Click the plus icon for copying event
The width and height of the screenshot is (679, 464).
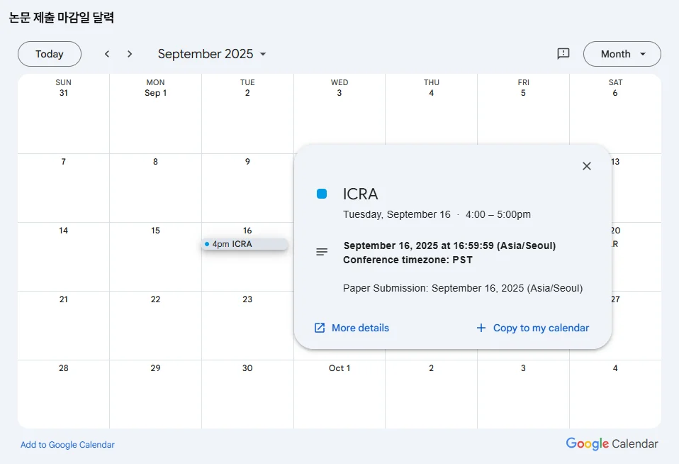click(481, 328)
